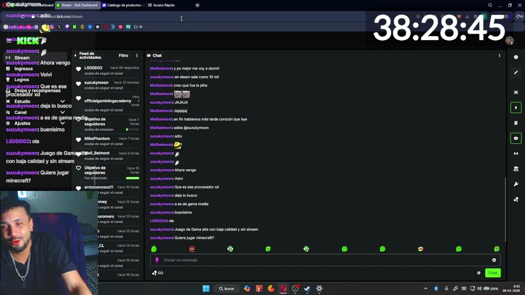Open the Chat panel three-dot menu
525x295 pixels.
(499, 55)
